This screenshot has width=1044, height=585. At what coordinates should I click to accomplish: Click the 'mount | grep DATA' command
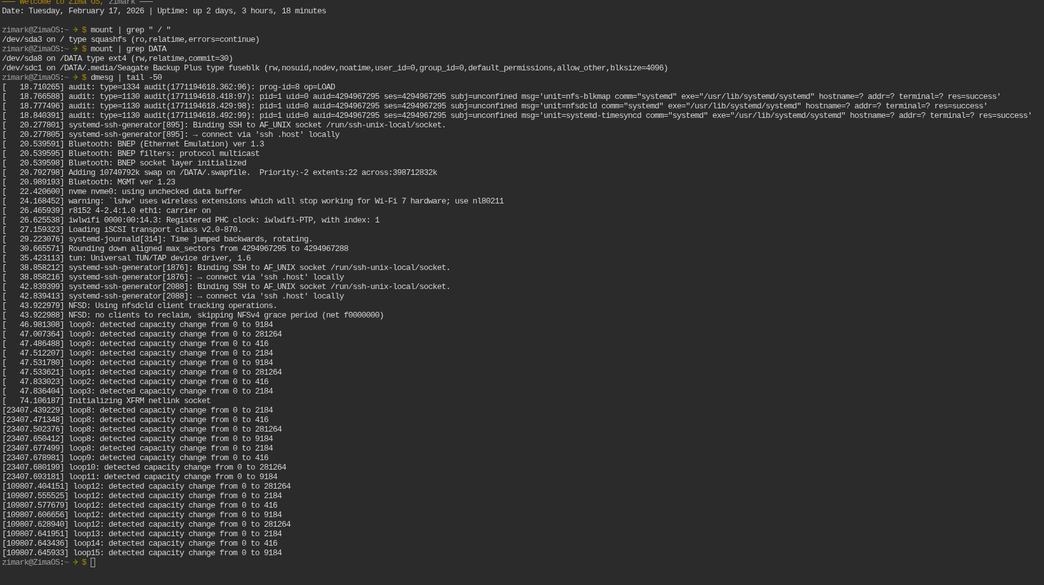click(128, 49)
